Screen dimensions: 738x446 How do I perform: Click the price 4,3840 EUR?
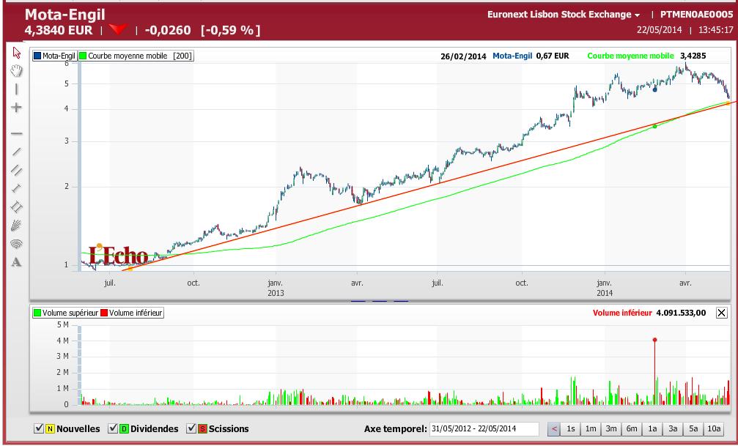coord(59,31)
